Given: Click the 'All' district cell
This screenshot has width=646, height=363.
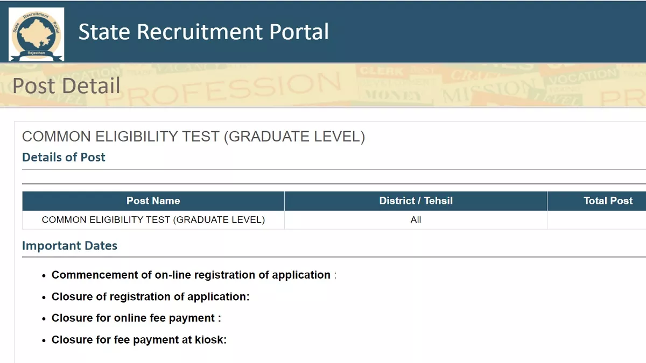Looking at the screenshot, I should coord(416,219).
